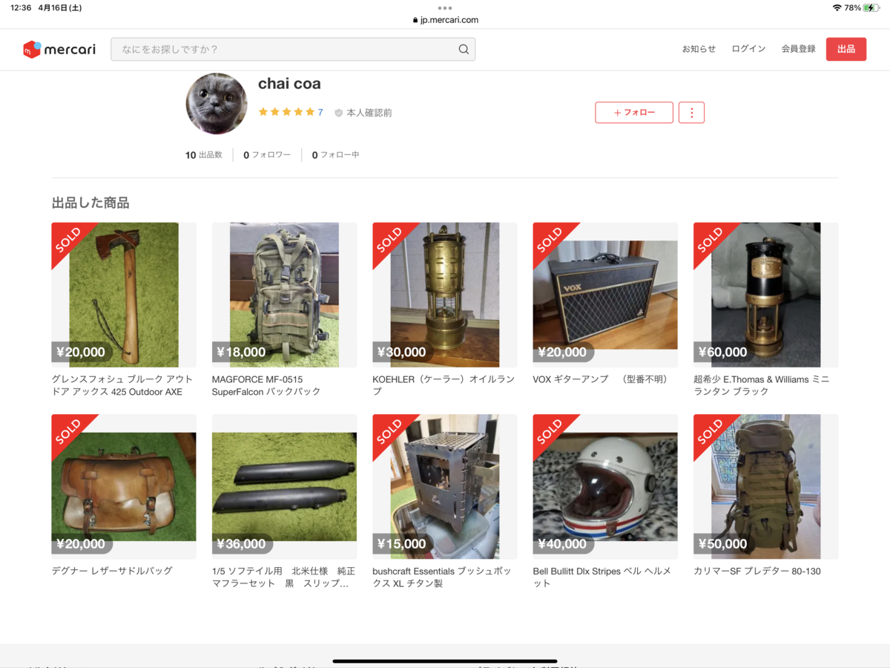Focus the search input field
Screen dimensions: 890x668
pos(293,50)
